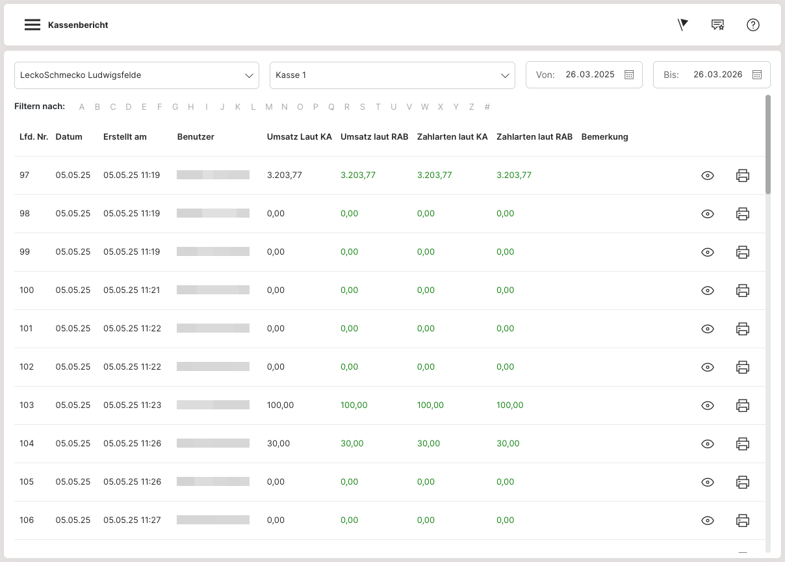This screenshot has height=562, width=785.
Task: Expand the LeckoSchmecko Ludwigsfelde location dropdown
Action: pyautogui.click(x=136, y=75)
